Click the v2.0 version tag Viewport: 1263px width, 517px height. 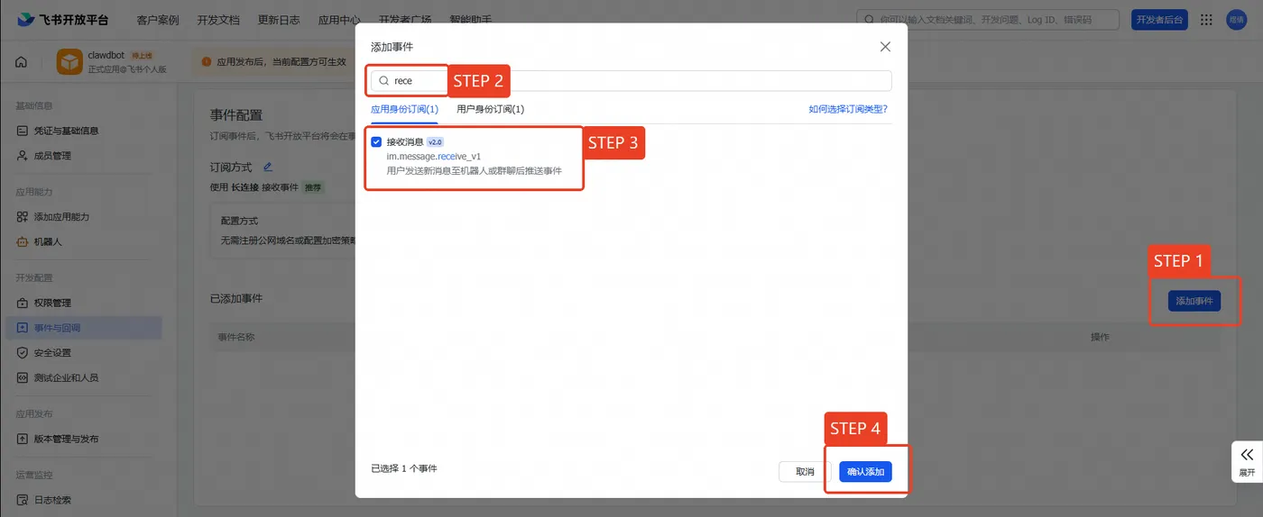pyautogui.click(x=435, y=142)
